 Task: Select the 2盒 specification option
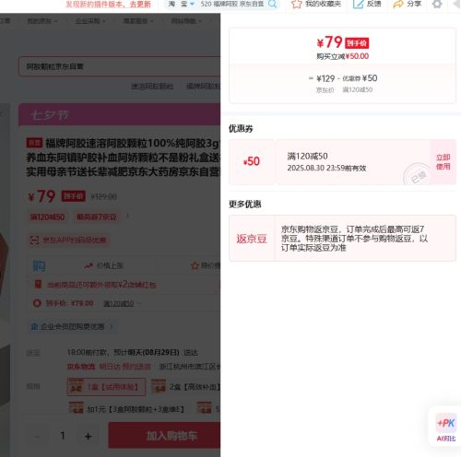(185, 387)
